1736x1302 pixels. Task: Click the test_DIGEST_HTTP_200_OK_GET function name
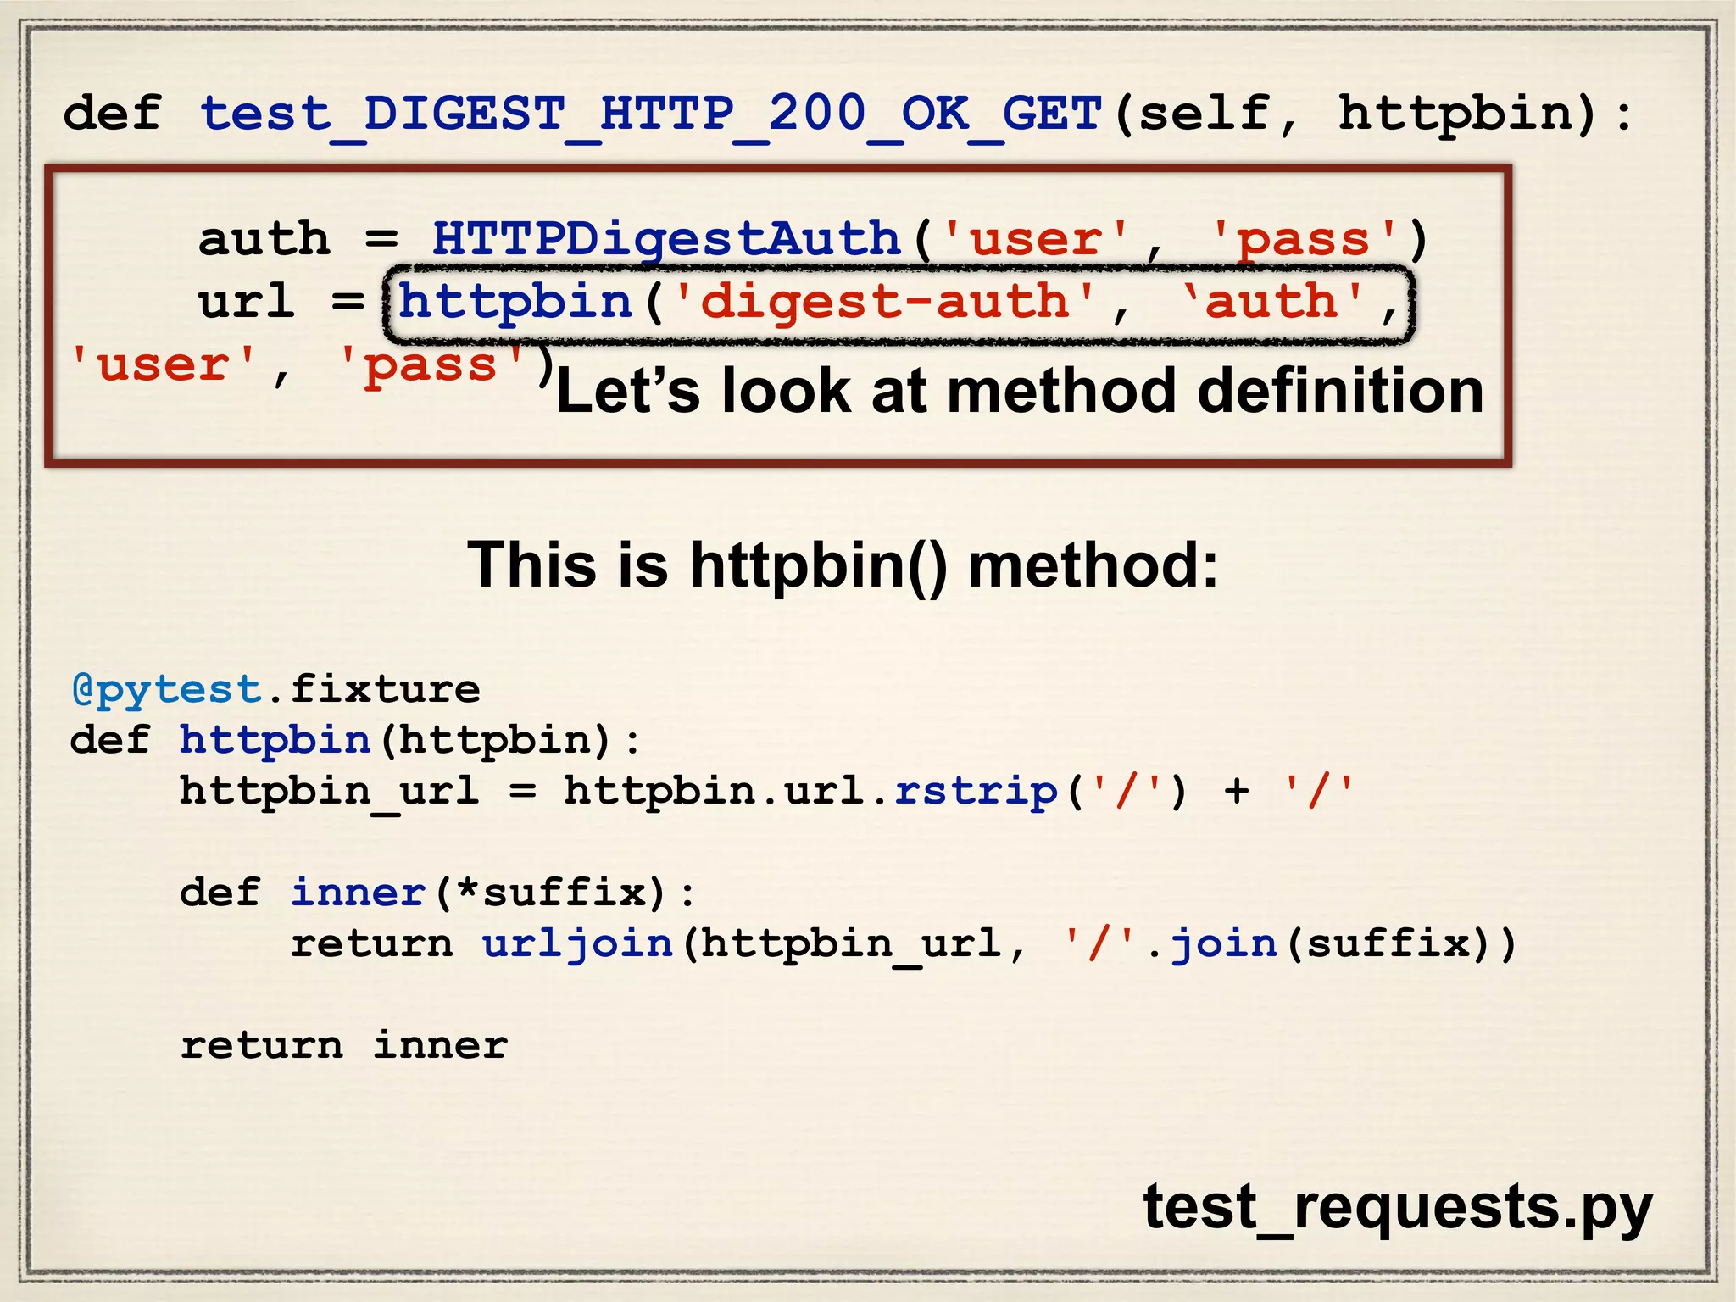(651, 114)
